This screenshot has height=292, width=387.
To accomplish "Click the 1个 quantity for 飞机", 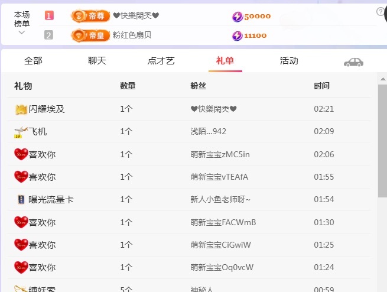I will [x=126, y=131].
